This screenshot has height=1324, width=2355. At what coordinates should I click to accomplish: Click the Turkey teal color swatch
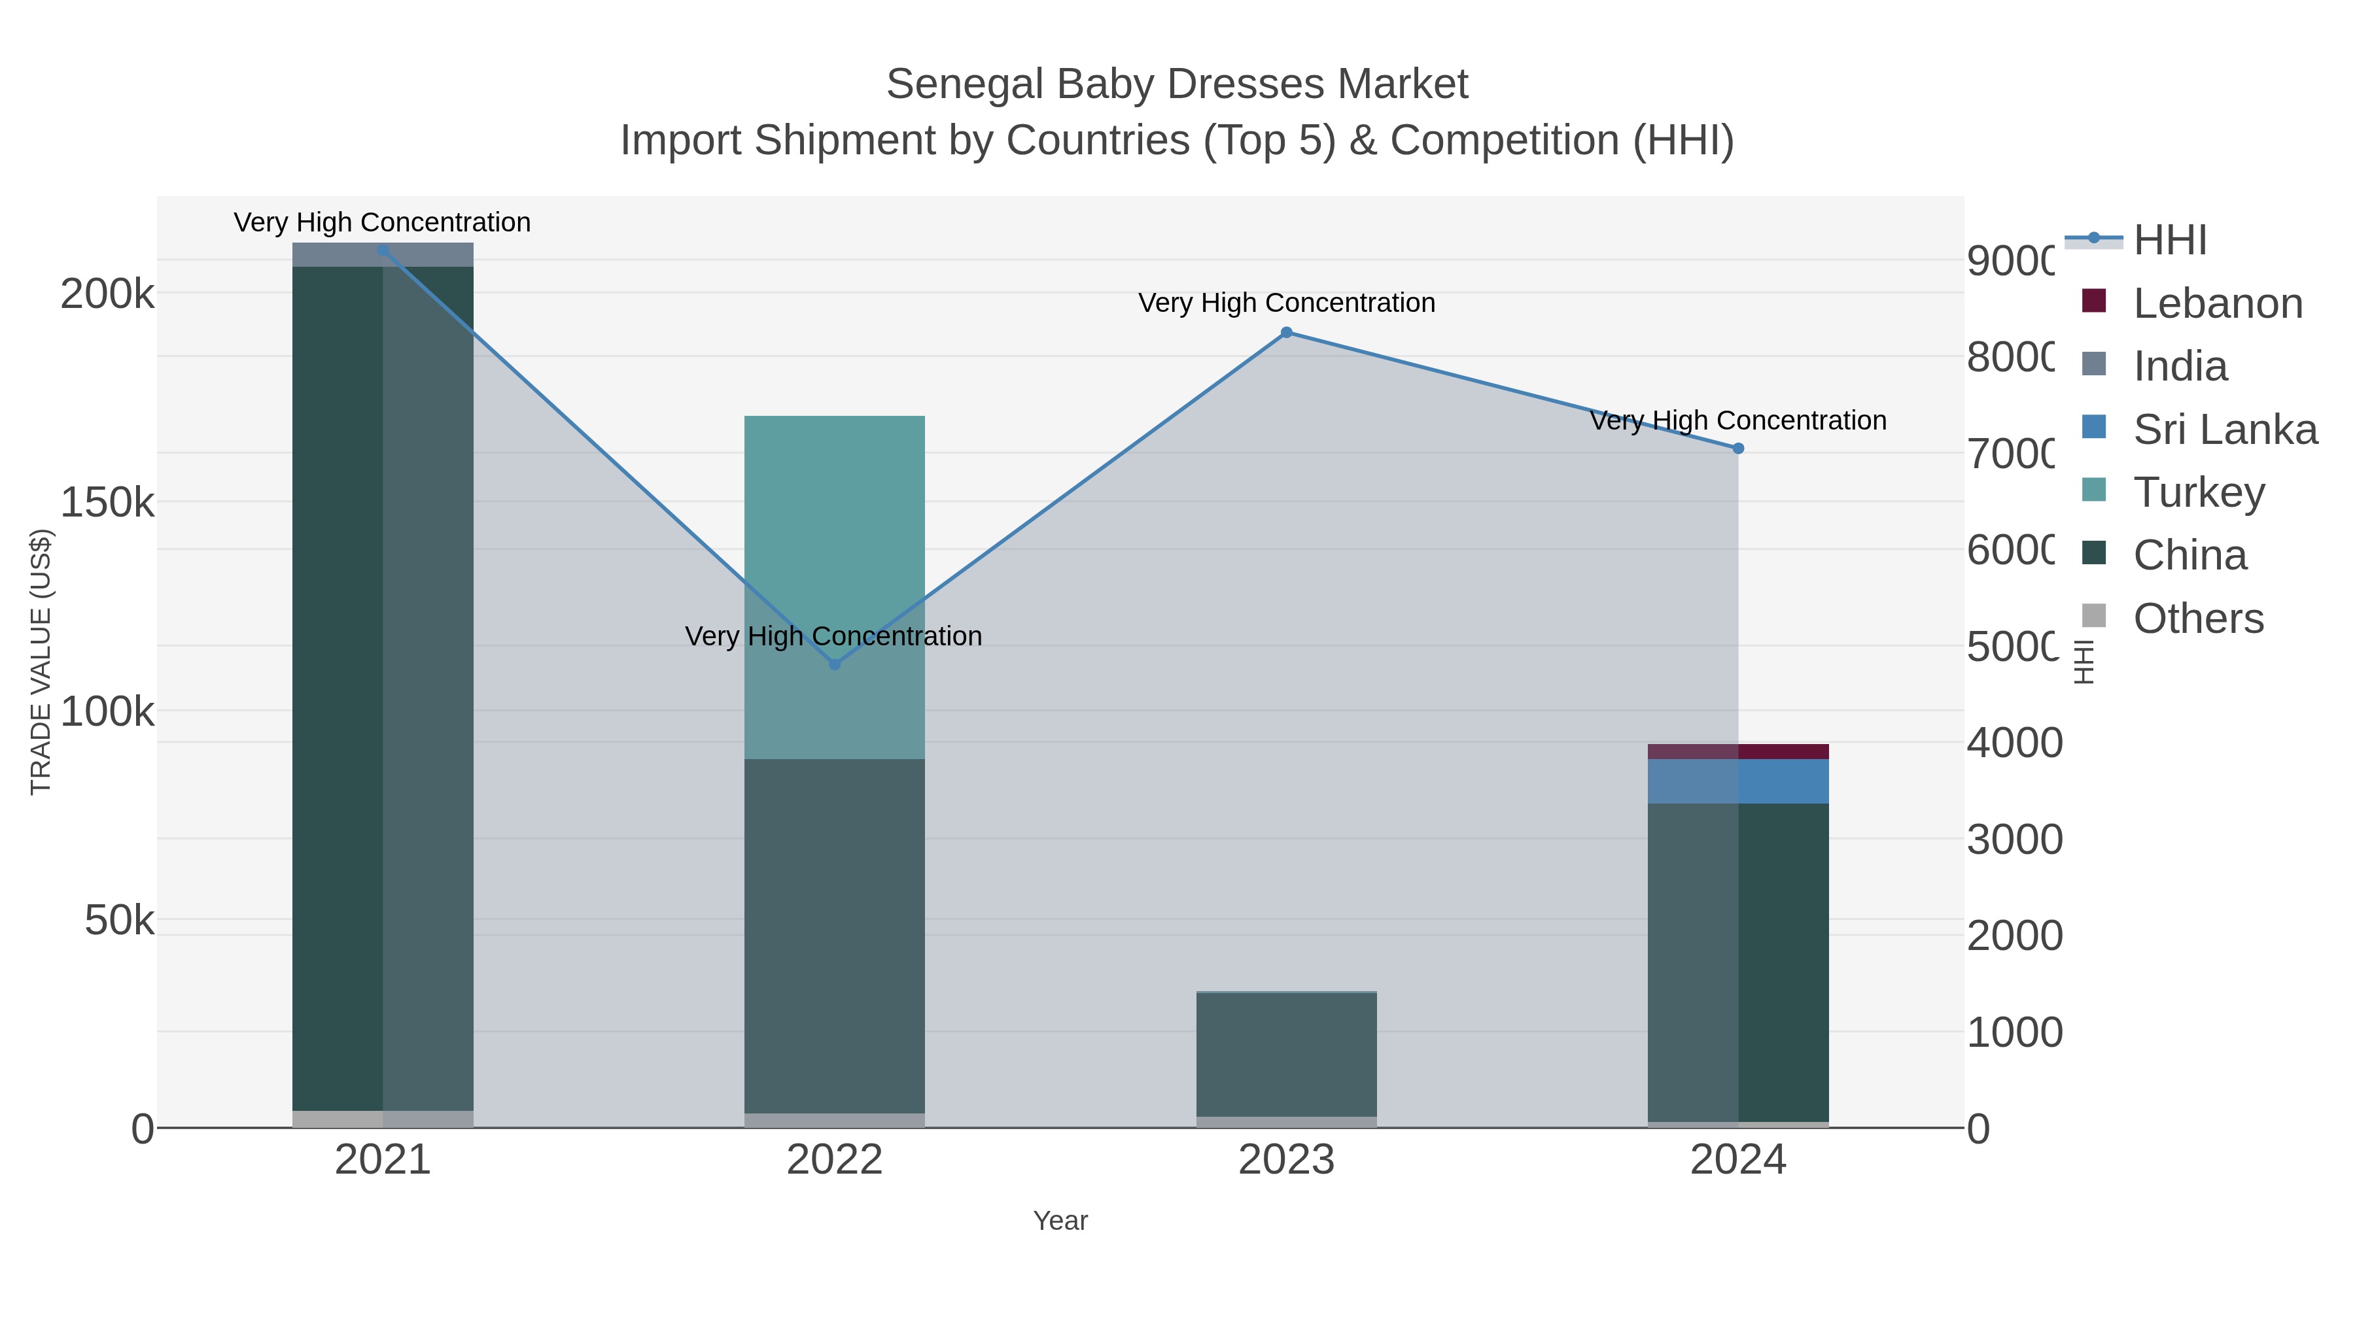(x=2093, y=490)
